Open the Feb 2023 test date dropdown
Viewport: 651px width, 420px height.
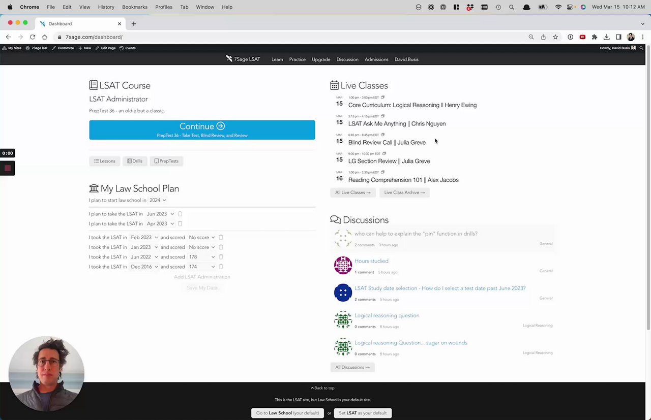click(144, 237)
